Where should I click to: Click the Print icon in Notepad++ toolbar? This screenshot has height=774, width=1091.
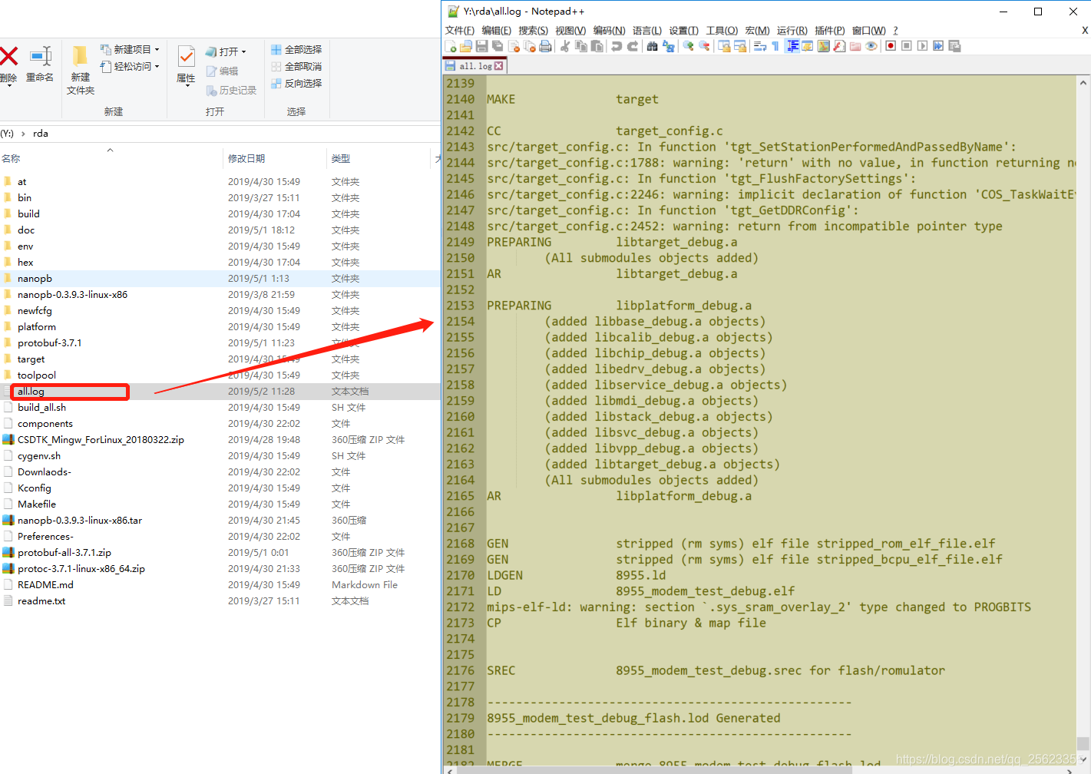pyautogui.click(x=545, y=46)
